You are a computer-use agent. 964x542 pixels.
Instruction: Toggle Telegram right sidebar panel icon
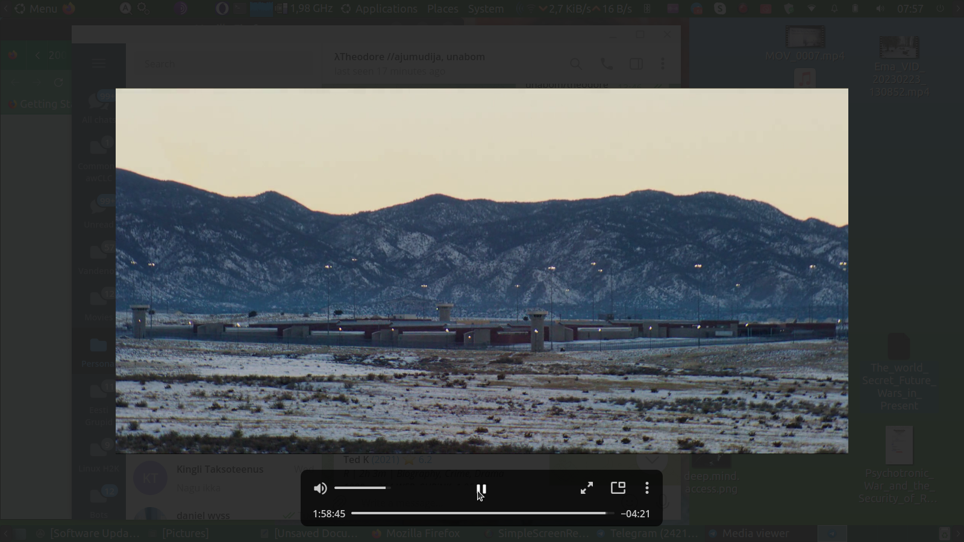(636, 64)
